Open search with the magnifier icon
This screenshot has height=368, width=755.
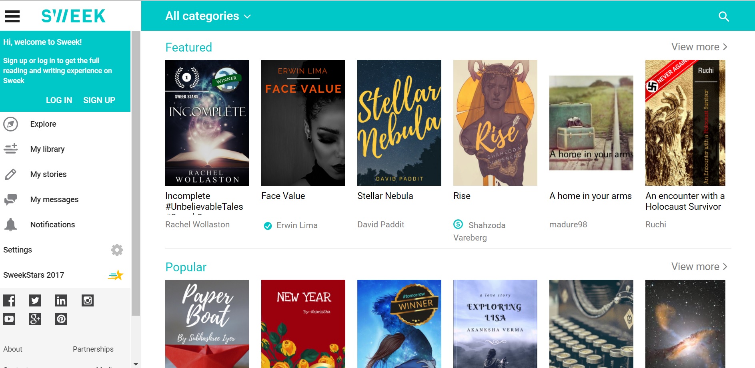(x=724, y=16)
